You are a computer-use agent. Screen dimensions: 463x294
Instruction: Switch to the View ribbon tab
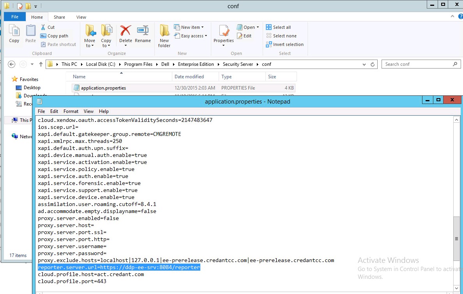(x=81, y=17)
